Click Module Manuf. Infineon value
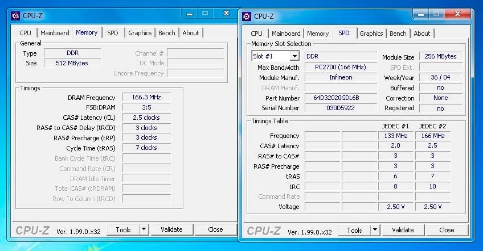The width and height of the screenshot is (483, 251). [x=341, y=77]
